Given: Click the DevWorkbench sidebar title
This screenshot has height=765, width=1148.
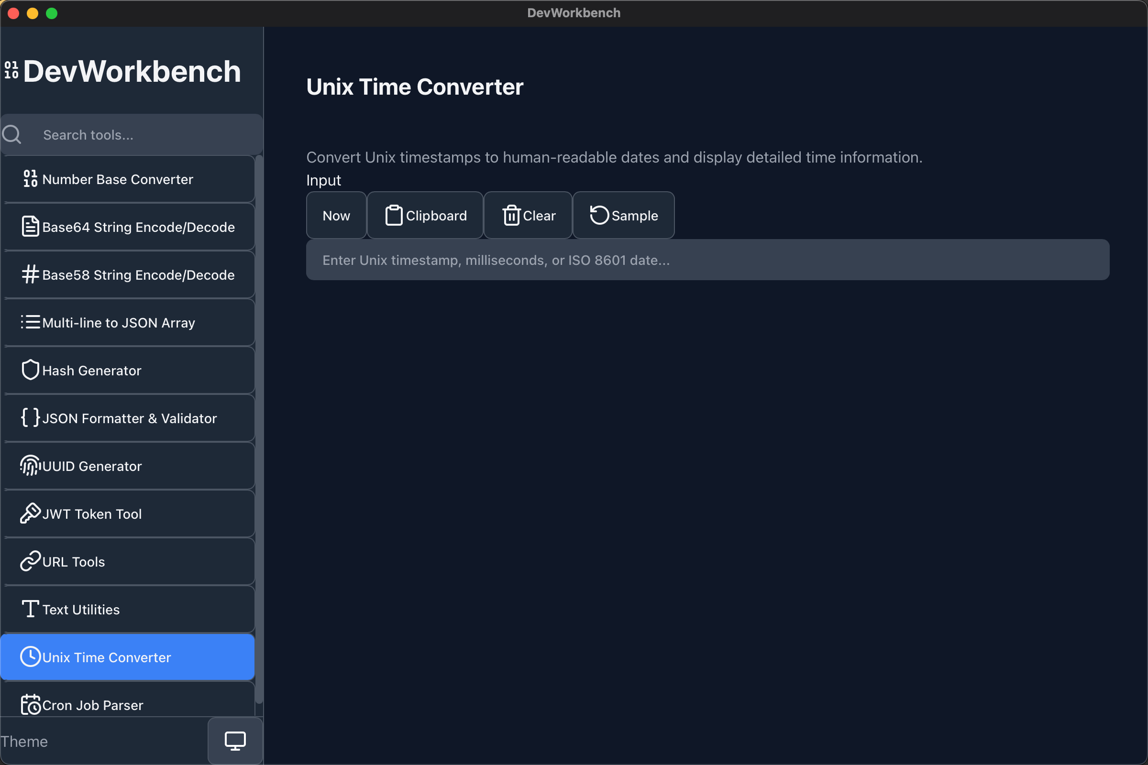Looking at the screenshot, I should [x=132, y=71].
